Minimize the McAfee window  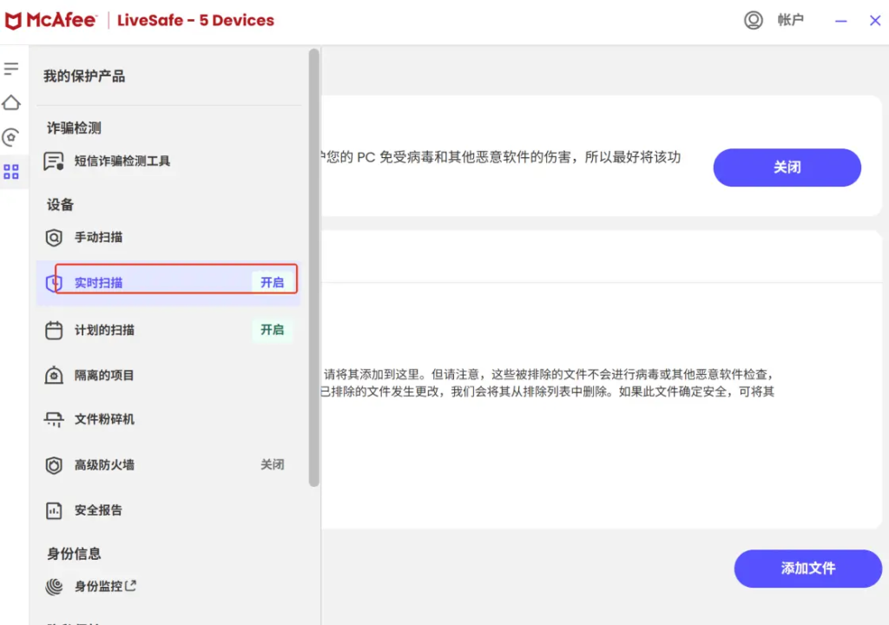click(840, 21)
